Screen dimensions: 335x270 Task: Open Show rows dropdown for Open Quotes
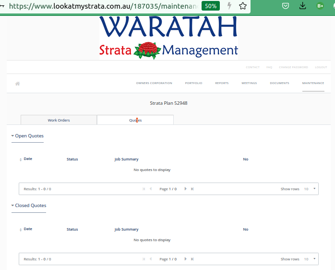click(310, 189)
